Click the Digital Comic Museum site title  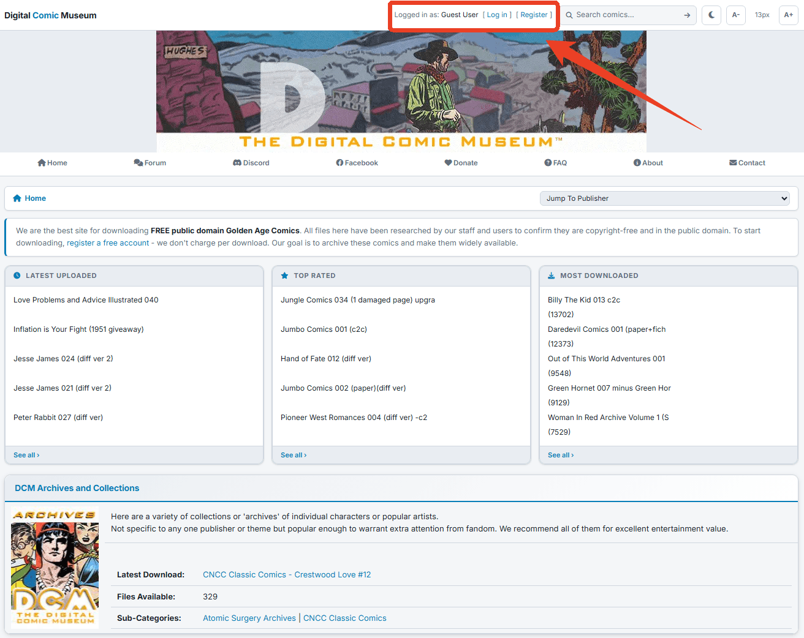point(50,15)
